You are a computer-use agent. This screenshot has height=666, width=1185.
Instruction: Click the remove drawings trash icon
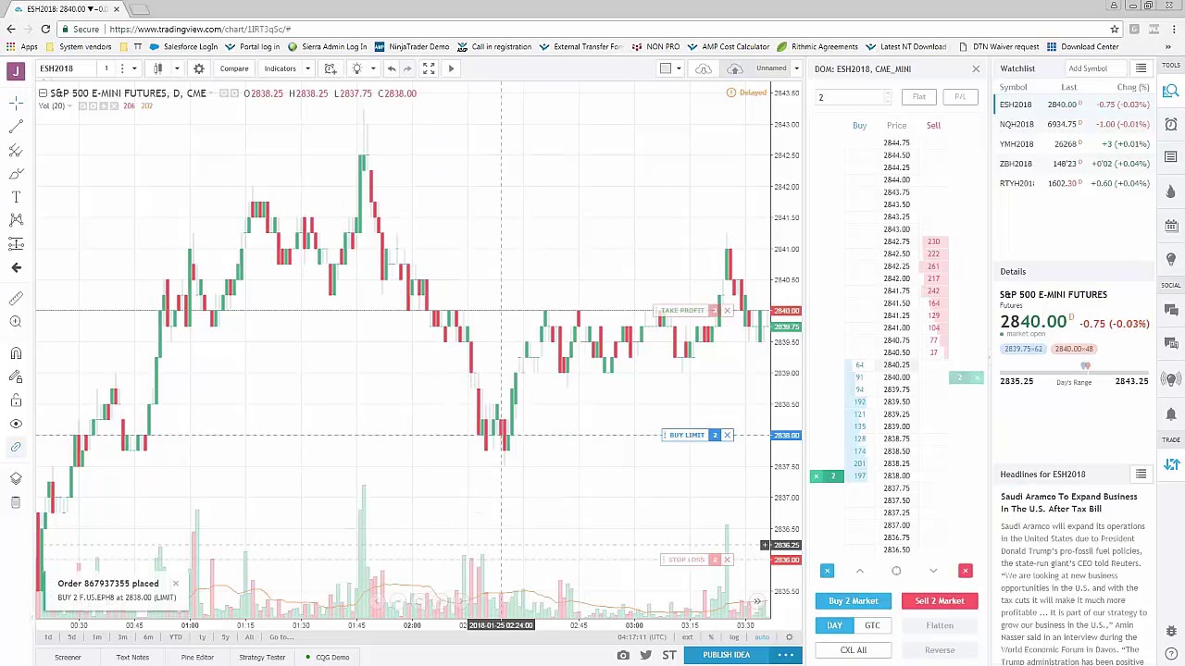(x=16, y=502)
